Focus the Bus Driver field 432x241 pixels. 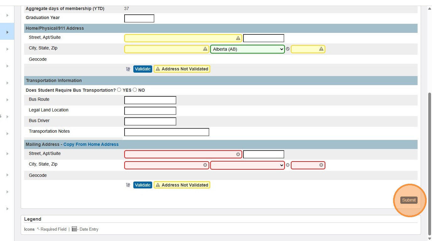point(150,121)
